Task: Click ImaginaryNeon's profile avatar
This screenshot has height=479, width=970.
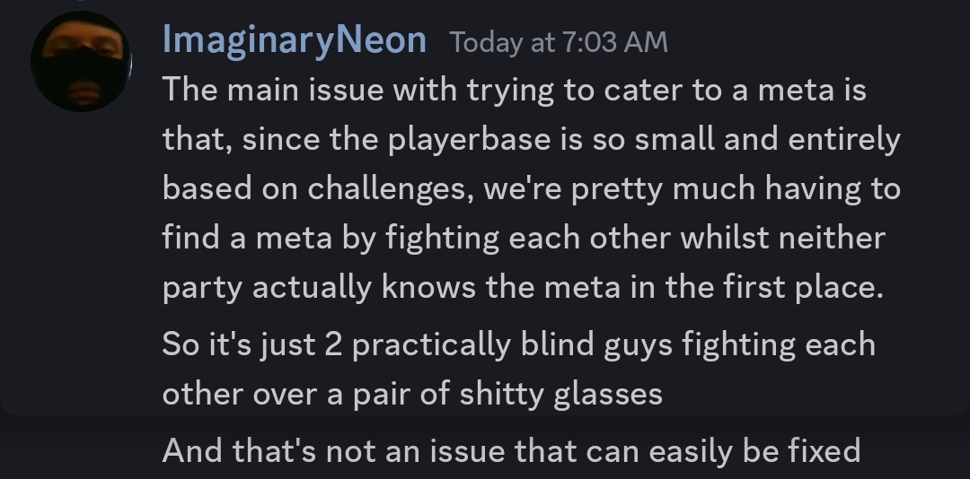Action: pos(81,62)
